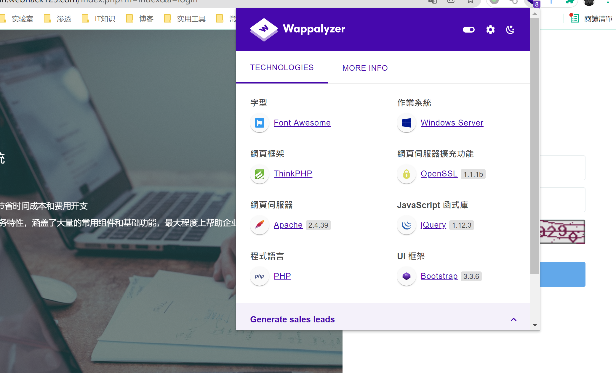Open the 实验室 bookmark folder
The width and height of the screenshot is (616, 373).
(17, 19)
